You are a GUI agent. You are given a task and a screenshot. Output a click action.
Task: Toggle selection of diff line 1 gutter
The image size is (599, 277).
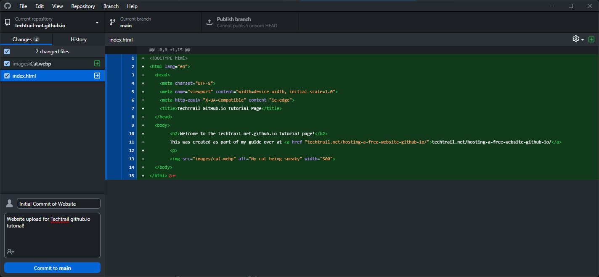(x=121, y=58)
